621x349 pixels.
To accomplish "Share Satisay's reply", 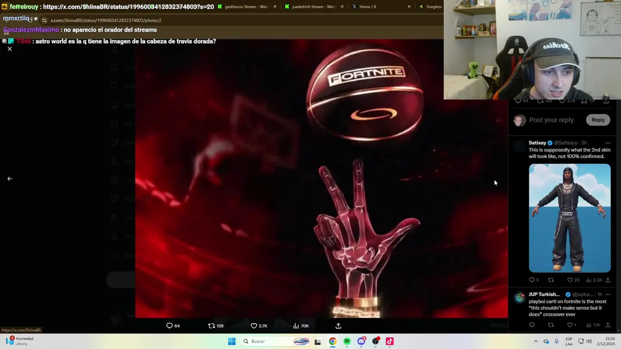I will click(607, 280).
